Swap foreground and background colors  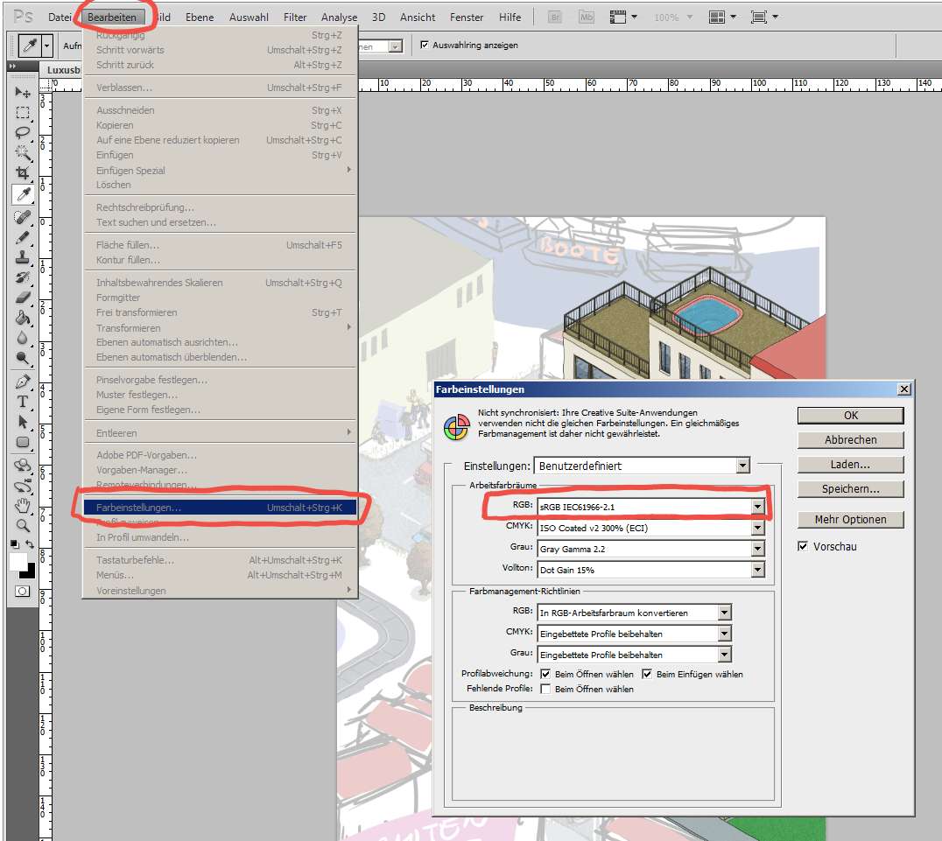coord(30,544)
